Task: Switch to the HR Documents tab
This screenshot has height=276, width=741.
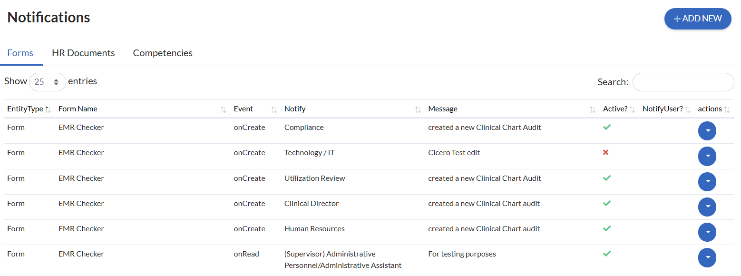Action: click(x=83, y=53)
